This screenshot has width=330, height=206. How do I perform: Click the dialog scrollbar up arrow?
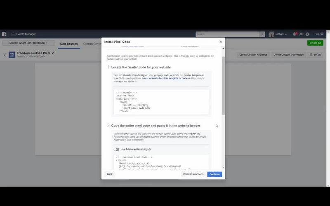223,48
